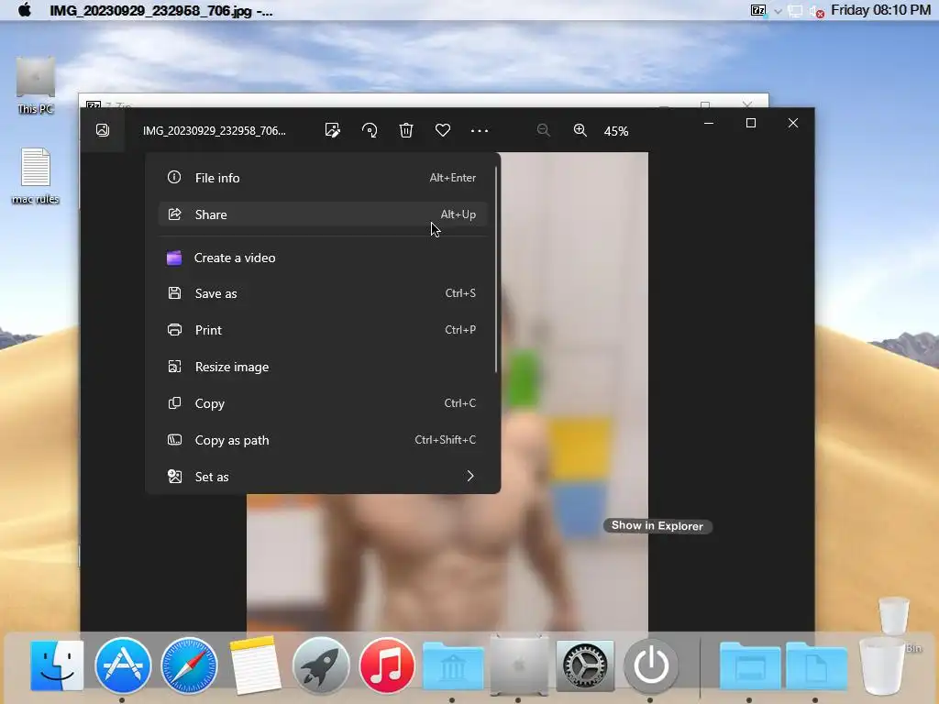This screenshot has height=704, width=939.
Task: Open Launchpad rocket icon in dock
Action: [321, 665]
